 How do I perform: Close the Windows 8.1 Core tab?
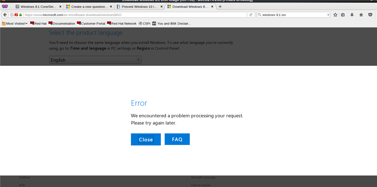(x=60, y=7)
